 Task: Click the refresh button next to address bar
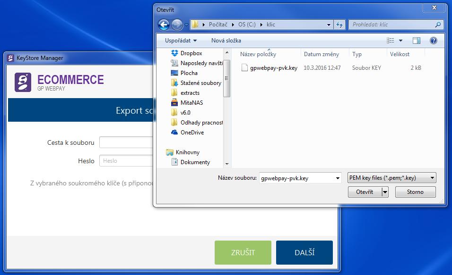coord(339,25)
